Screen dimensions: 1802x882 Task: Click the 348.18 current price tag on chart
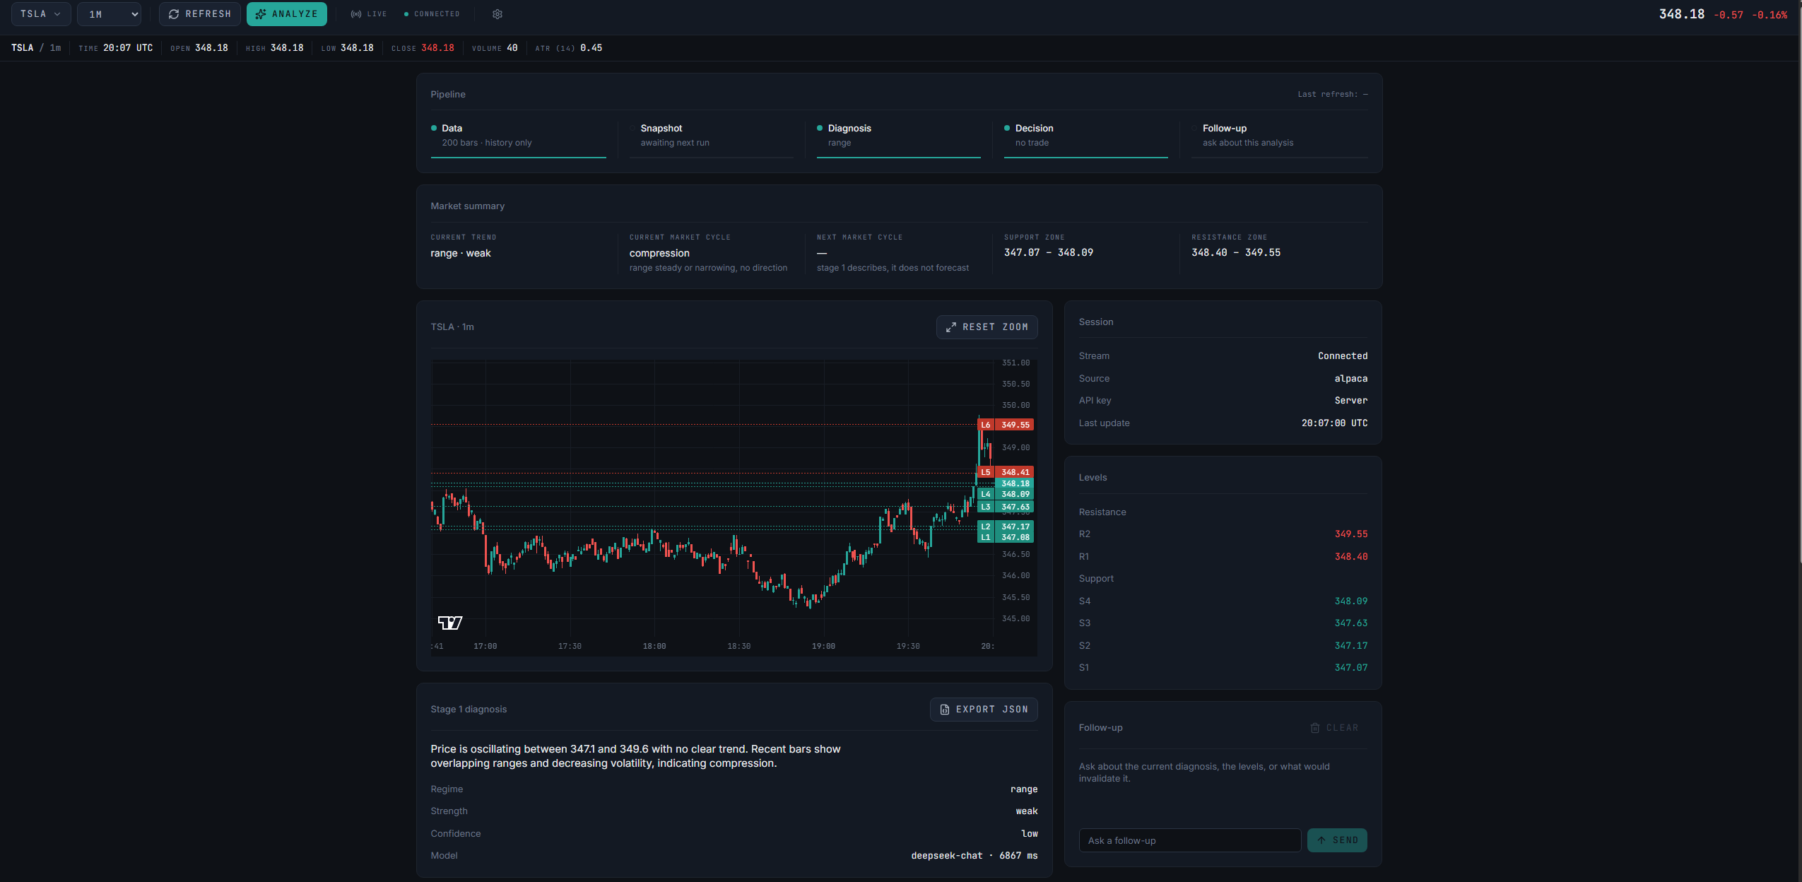point(1015,483)
